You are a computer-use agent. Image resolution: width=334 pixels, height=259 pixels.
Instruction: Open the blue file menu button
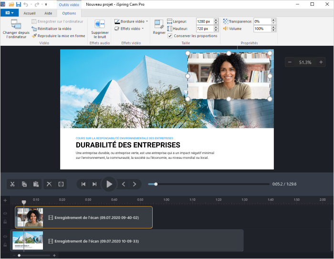tap(10, 13)
